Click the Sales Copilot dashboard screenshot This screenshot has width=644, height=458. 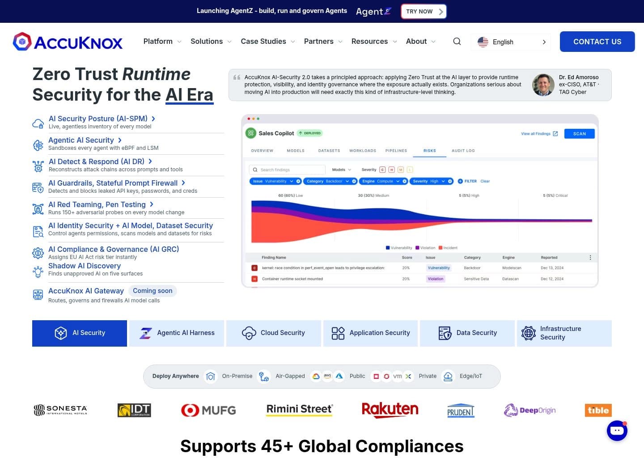coord(420,201)
